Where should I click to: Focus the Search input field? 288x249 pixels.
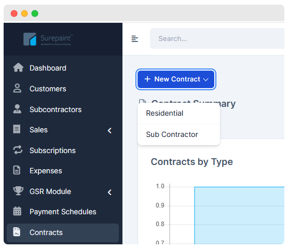(217, 38)
